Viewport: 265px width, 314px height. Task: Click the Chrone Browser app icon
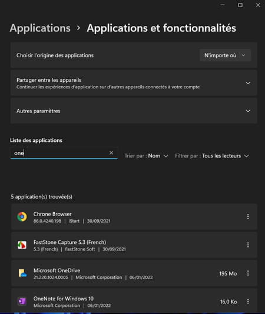[x=22, y=217]
